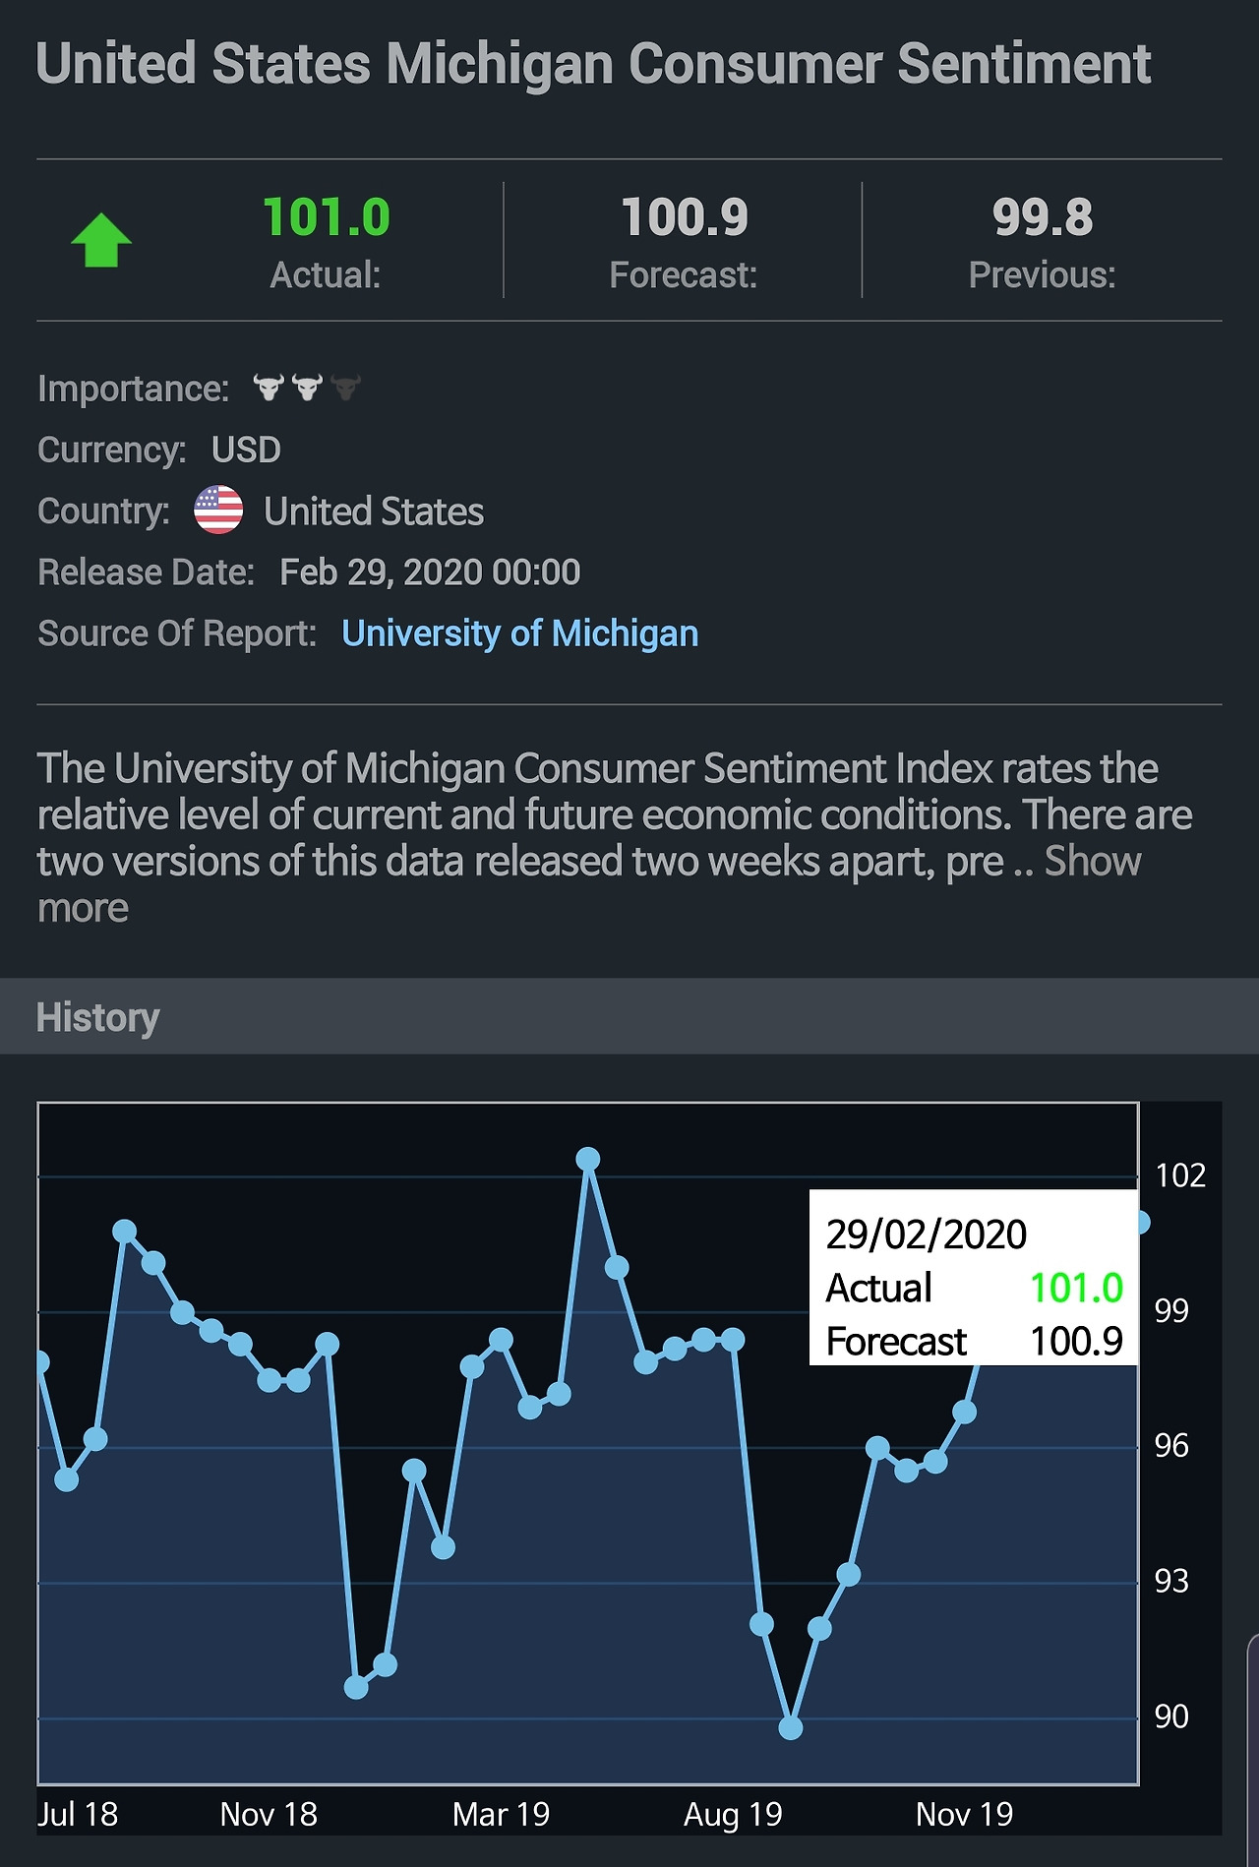Tap the dimmed third importance bull icon
This screenshot has width=1259, height=1867.
tap(345, 388)
